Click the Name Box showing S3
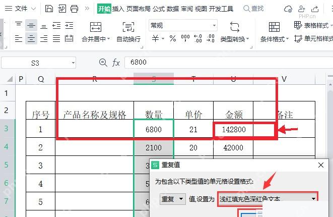 click(35, 63)
